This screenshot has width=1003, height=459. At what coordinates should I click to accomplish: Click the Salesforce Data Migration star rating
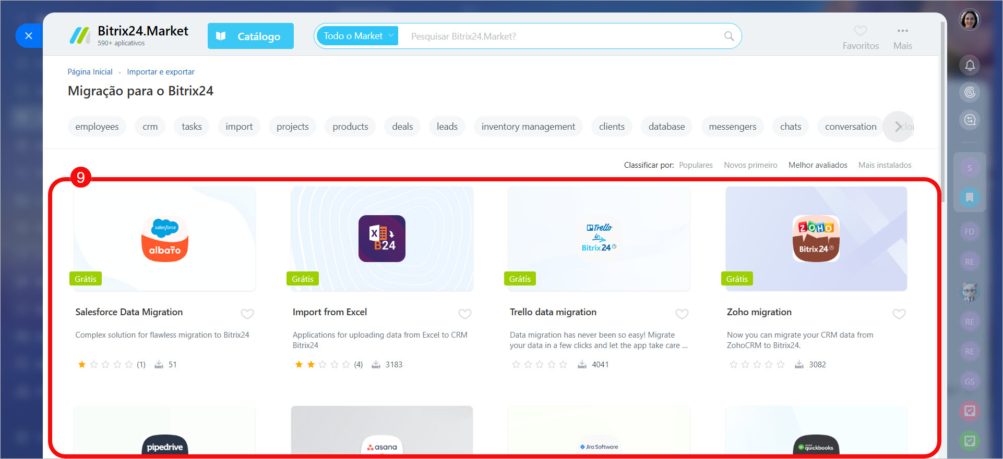click(105, 365)
